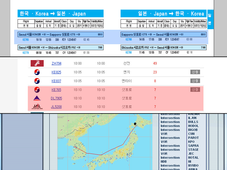Select waypoint BIGOB in route list
The image size is (227, 170).
coord(193,130)
